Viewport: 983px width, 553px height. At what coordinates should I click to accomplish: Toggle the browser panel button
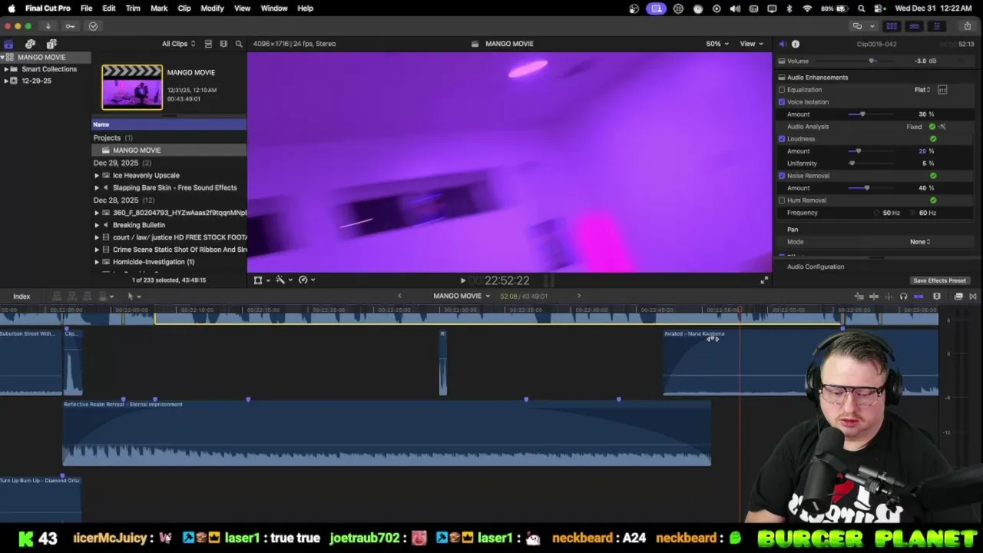(x=892, y=26)
